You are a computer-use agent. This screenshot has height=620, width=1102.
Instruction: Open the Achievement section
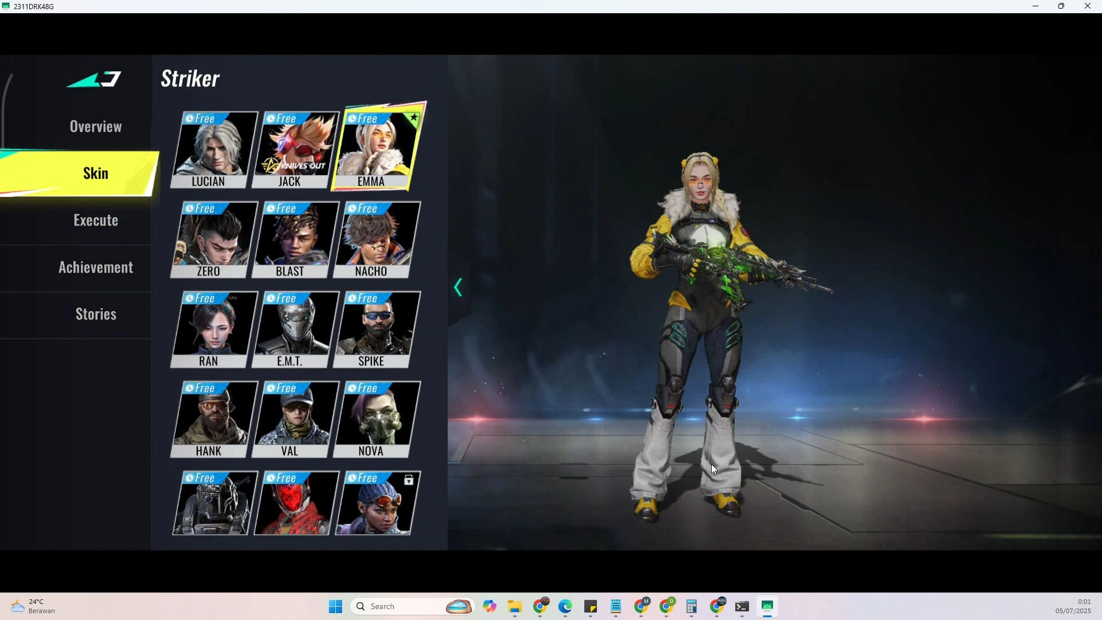click(x=95, y=268)
